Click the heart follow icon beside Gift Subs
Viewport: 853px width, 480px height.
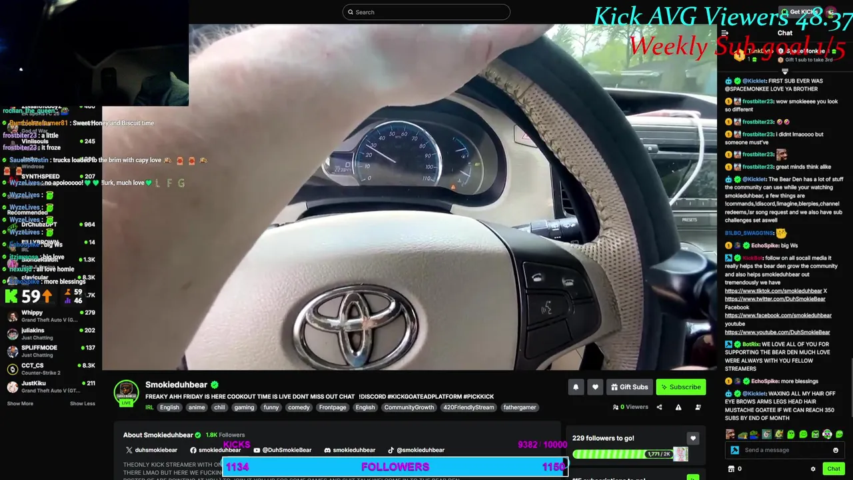tap(595, 387)
